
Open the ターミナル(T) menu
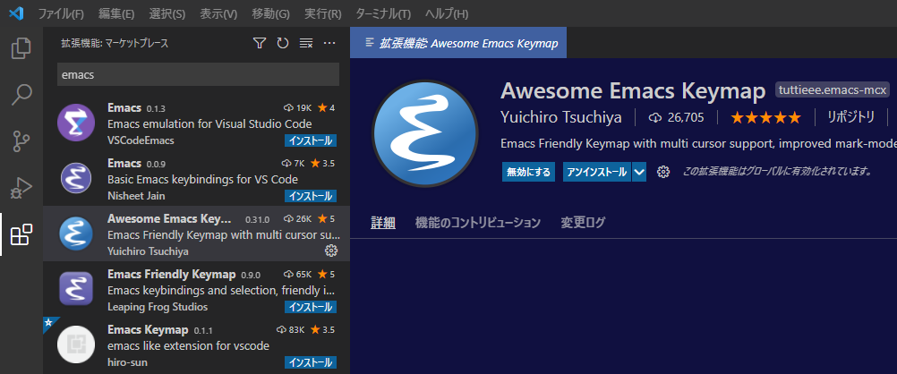coord(383,13)
